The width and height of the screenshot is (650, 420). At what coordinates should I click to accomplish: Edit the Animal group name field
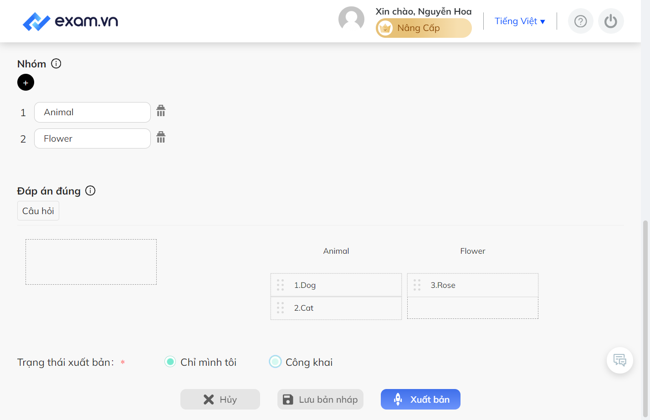pyautogui.click(x=92, y=112)
